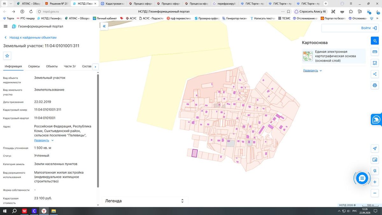Open the hamburger menu of Геоинформационный портал
Screen dimensions: 382x215
click(6, 26)
